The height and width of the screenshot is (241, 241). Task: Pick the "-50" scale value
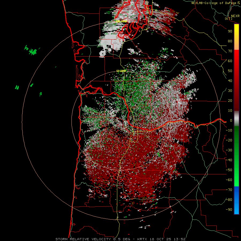click(x=229, y=170)
